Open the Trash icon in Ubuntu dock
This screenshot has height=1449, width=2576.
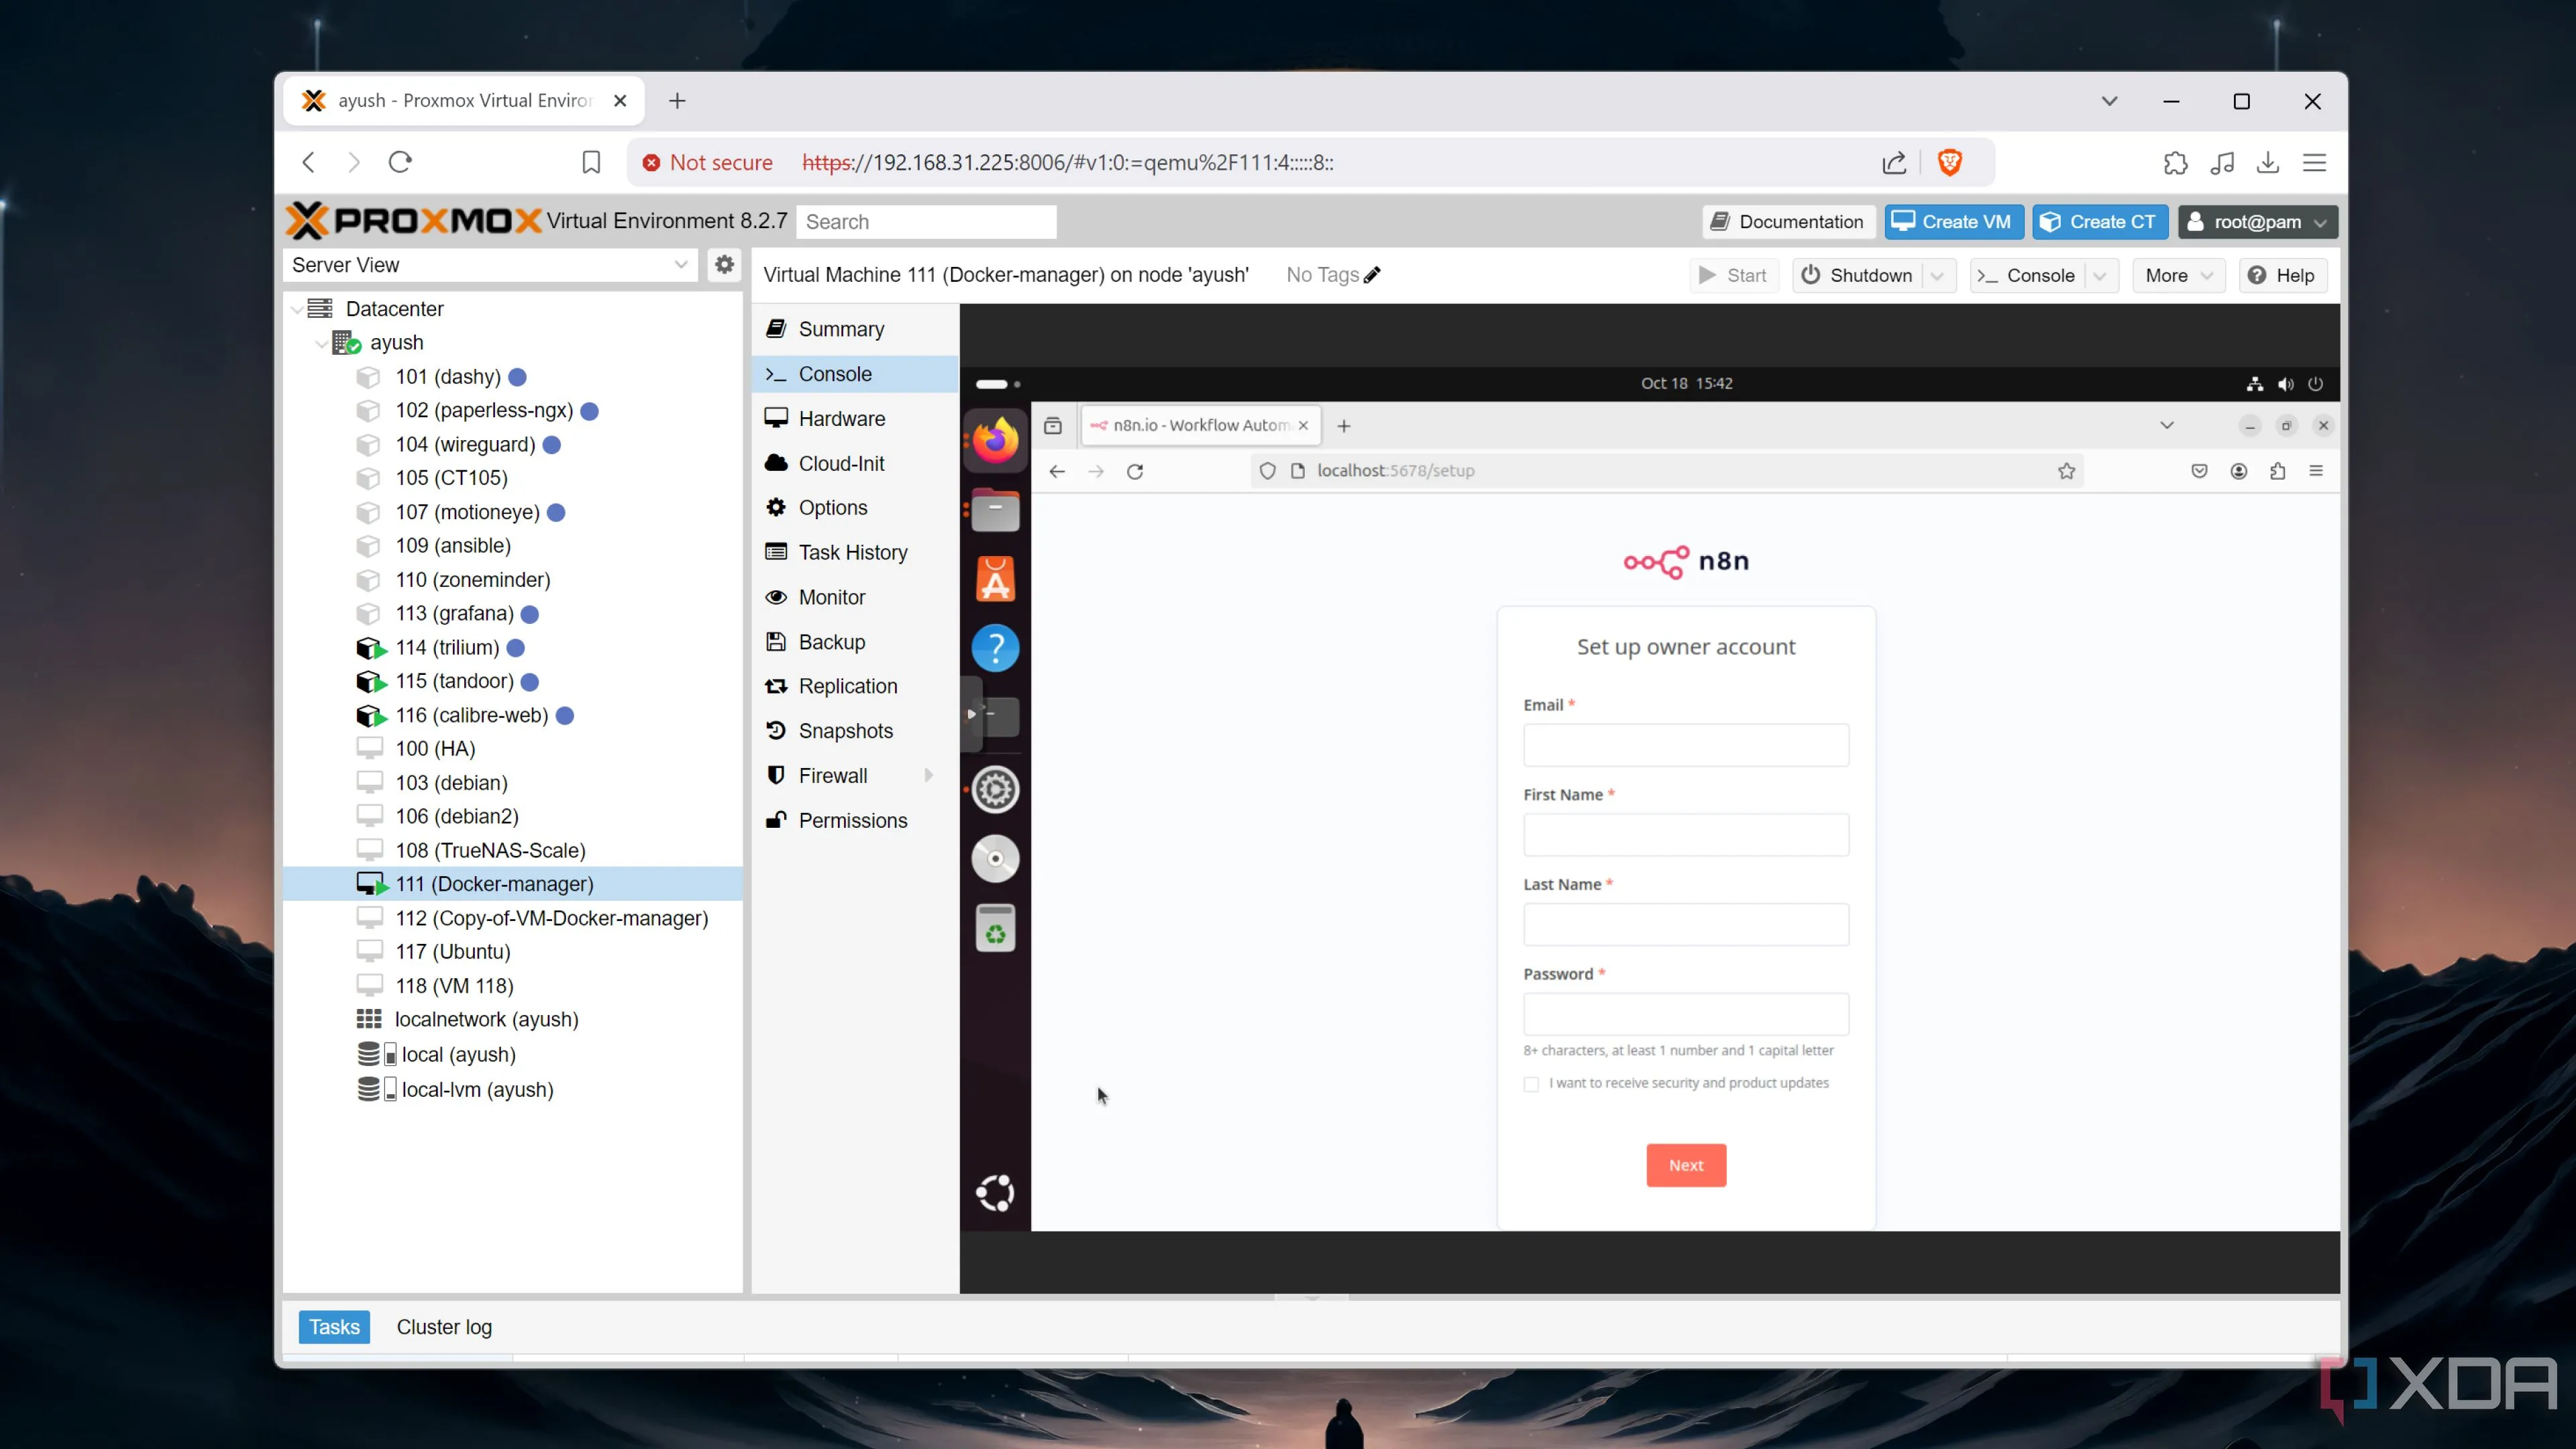(995, 929)
